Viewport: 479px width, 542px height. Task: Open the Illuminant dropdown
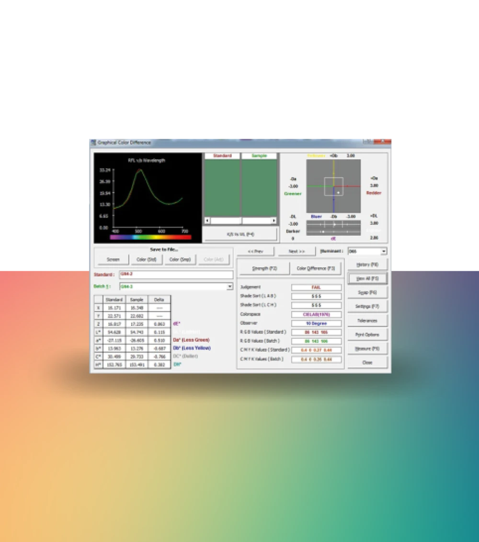click(x=384, y=251)
